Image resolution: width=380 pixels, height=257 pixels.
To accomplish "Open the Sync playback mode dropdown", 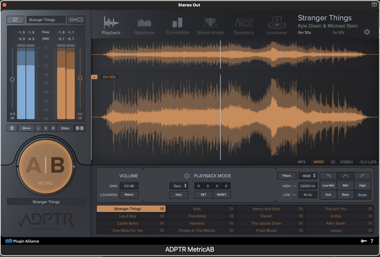I will [180, 186].
